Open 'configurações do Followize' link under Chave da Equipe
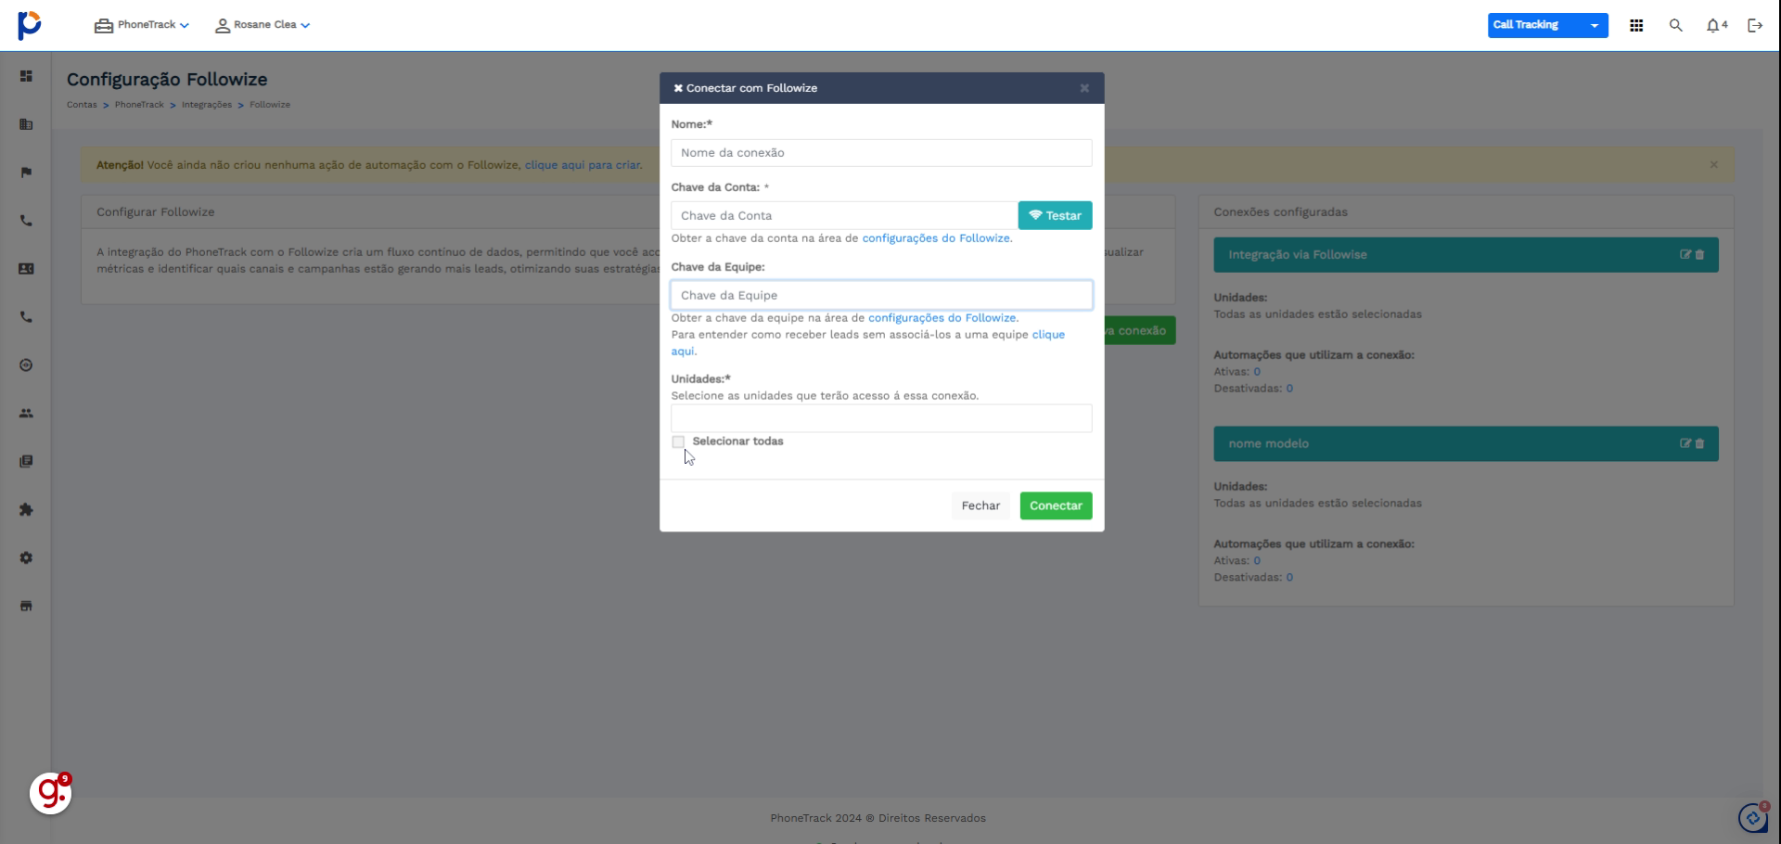1781x844 pixels. pos(942,318)
